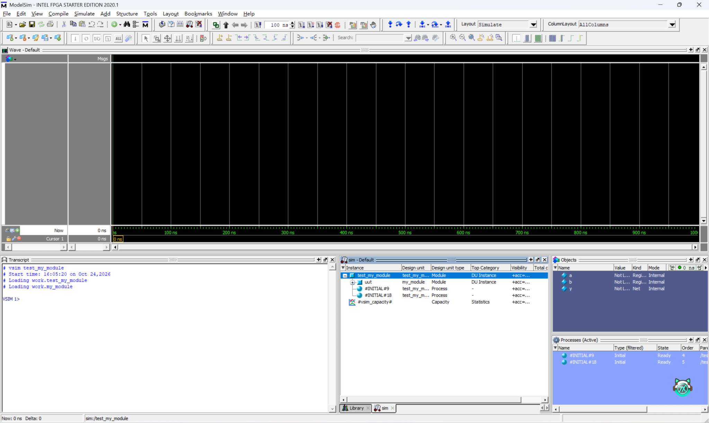Open the Compile menu
The width and height of the screenshot is (709, 423).
(58, 13)
